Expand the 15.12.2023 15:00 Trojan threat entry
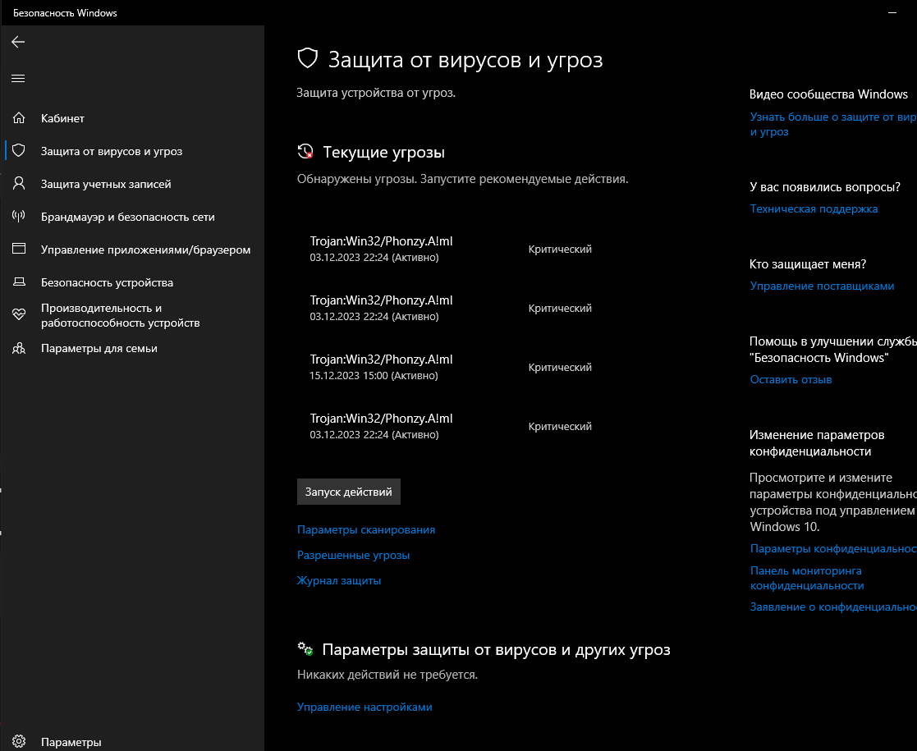 [x=381, y=367]
